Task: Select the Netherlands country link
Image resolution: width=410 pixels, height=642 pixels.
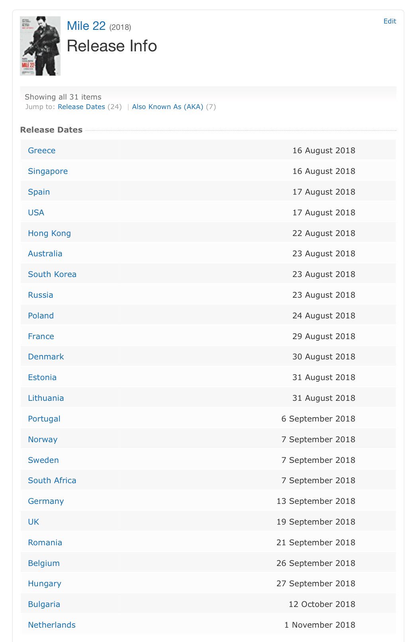Action: (x=52, y=625)
